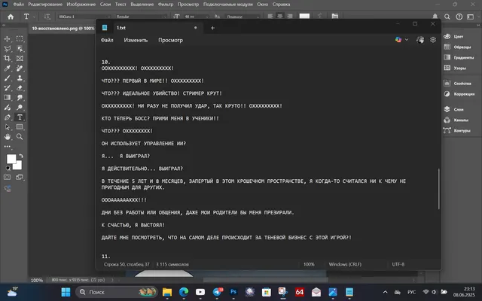Select the Spot Healing Brush tool

pyautogui.click(x=20, y=68)
